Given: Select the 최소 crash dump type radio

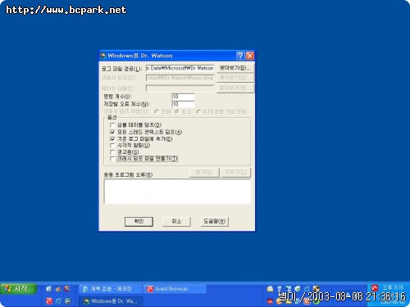Looking at the screenshot, I should (x=177, y=111).
